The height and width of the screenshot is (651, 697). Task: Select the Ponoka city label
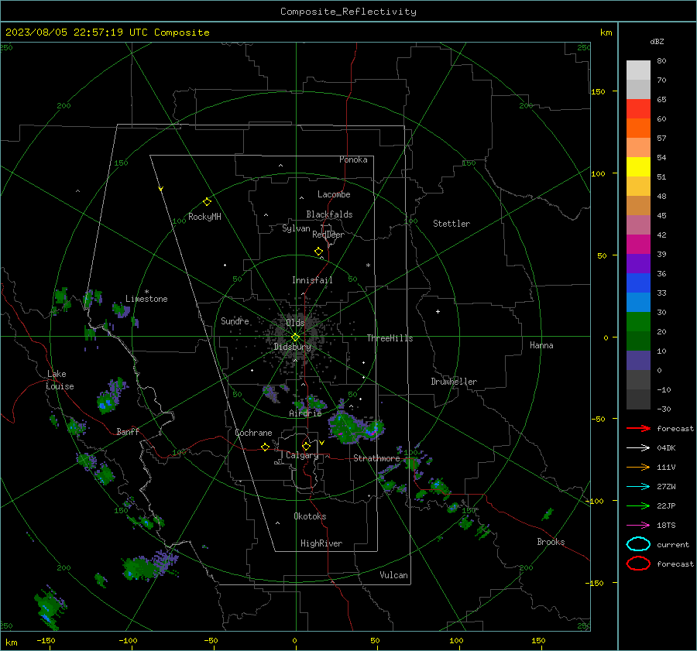[x=353, y=159]
